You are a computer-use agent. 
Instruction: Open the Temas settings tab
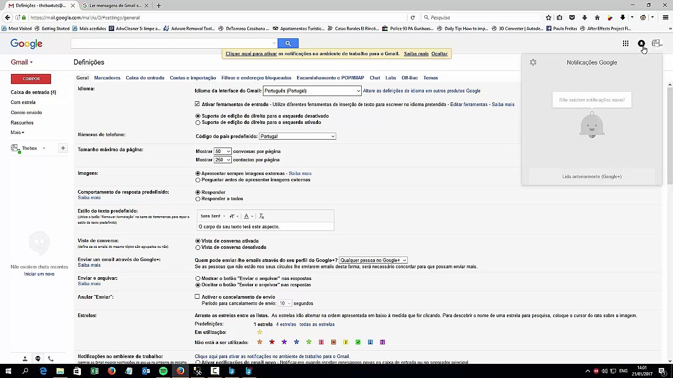pyautogui.click(x=430, y=78)
